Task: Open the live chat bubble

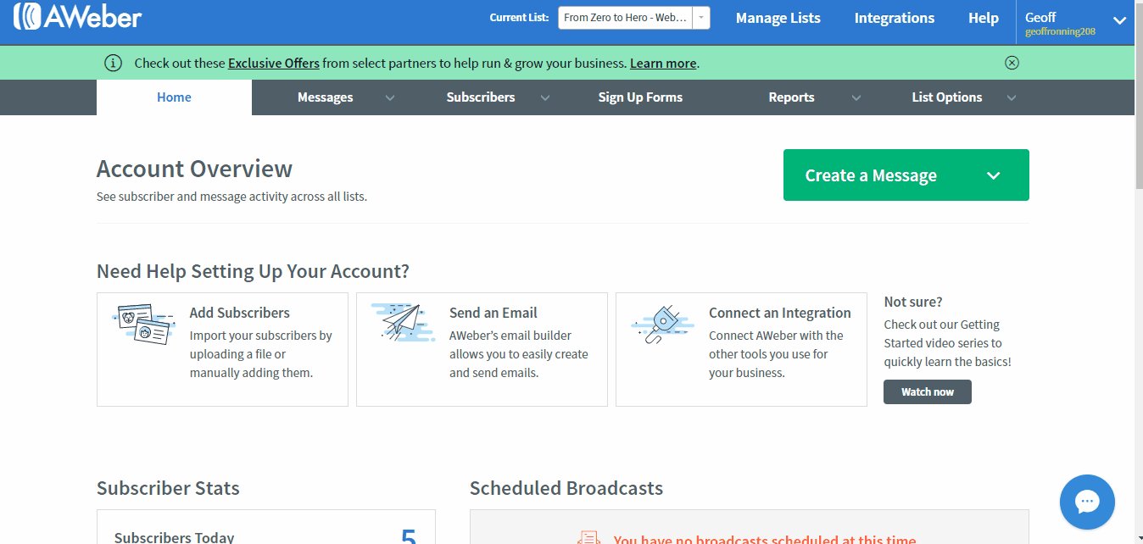Action: pyautogui.click(x=1087, y=502)
